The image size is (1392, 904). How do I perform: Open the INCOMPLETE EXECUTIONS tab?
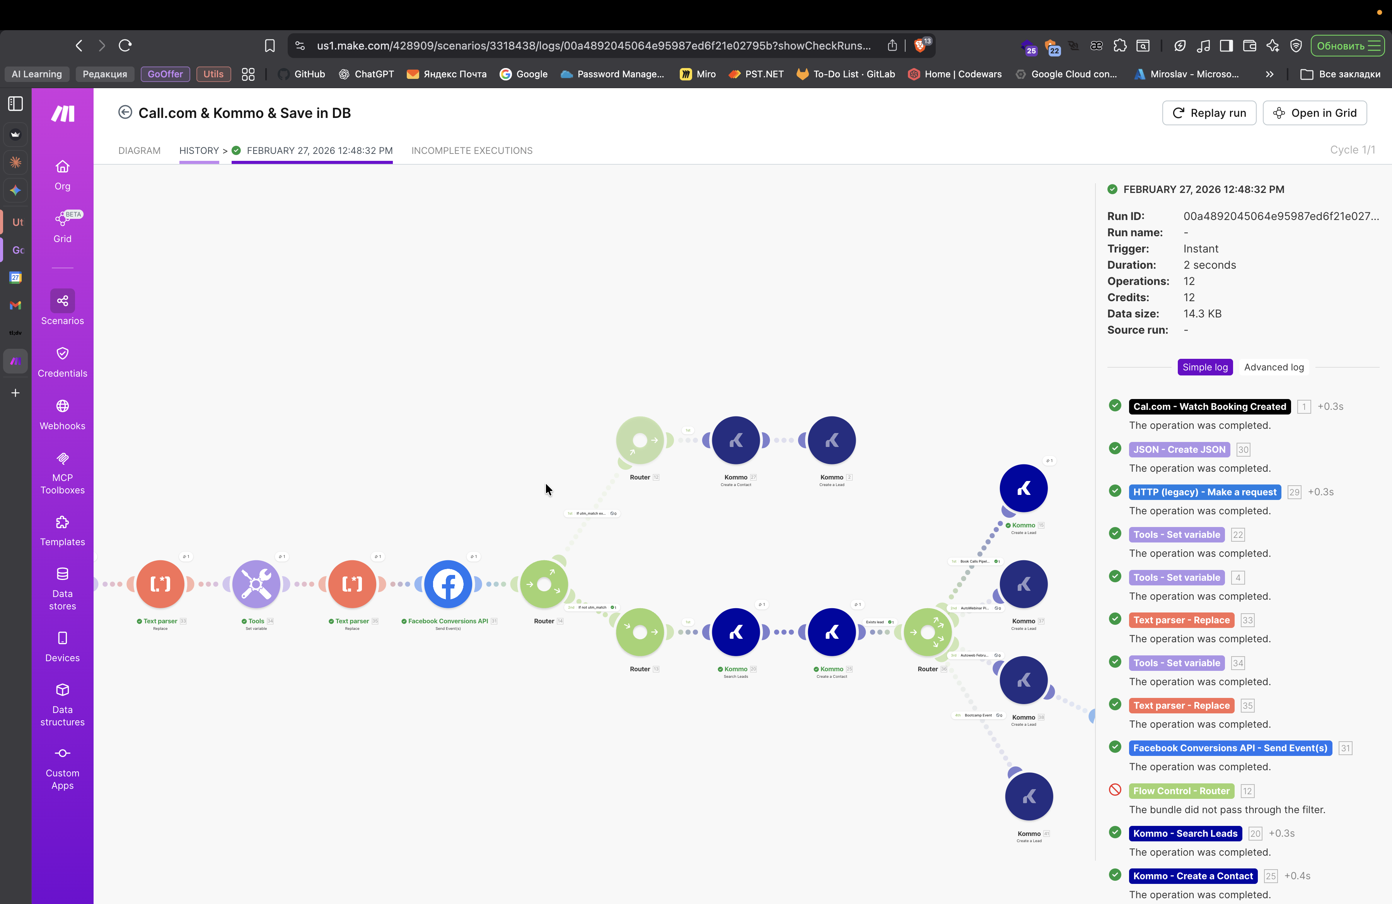click(x=471, y=150)
